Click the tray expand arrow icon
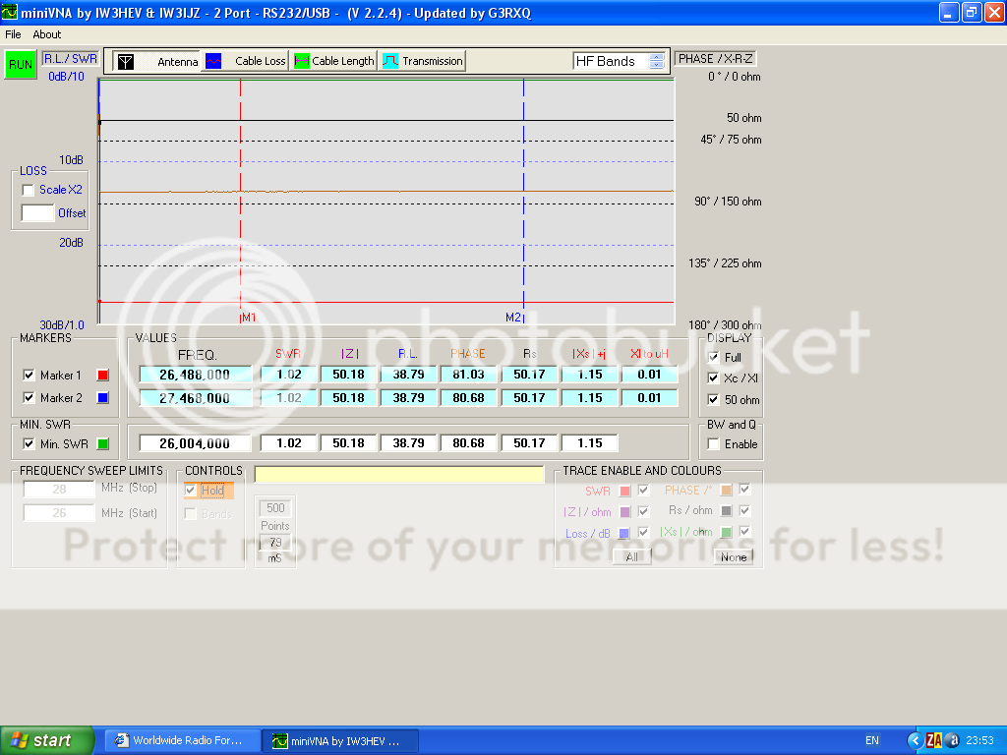The image size is (1007, 755). pyautogui.click(x=915, y=740)
